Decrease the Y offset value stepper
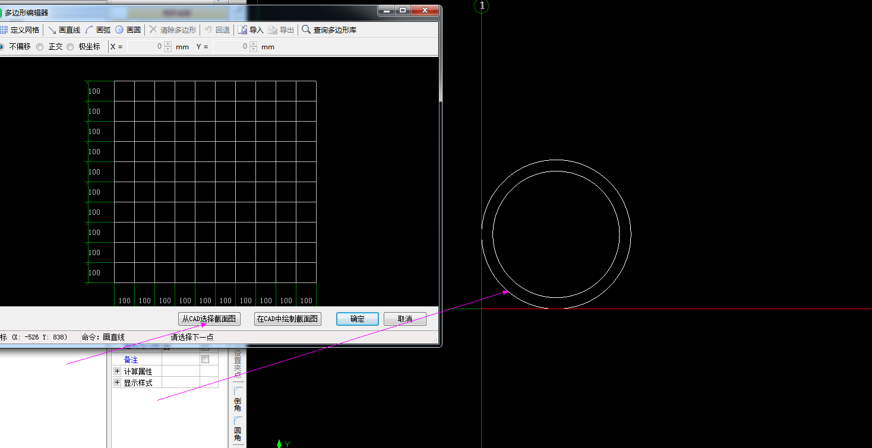Viewport: 872px width, 448px height. pyautogui.click(x=254, y=49)
